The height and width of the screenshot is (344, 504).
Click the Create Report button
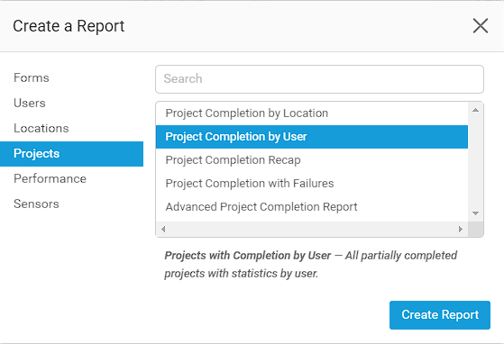point(440,315)
